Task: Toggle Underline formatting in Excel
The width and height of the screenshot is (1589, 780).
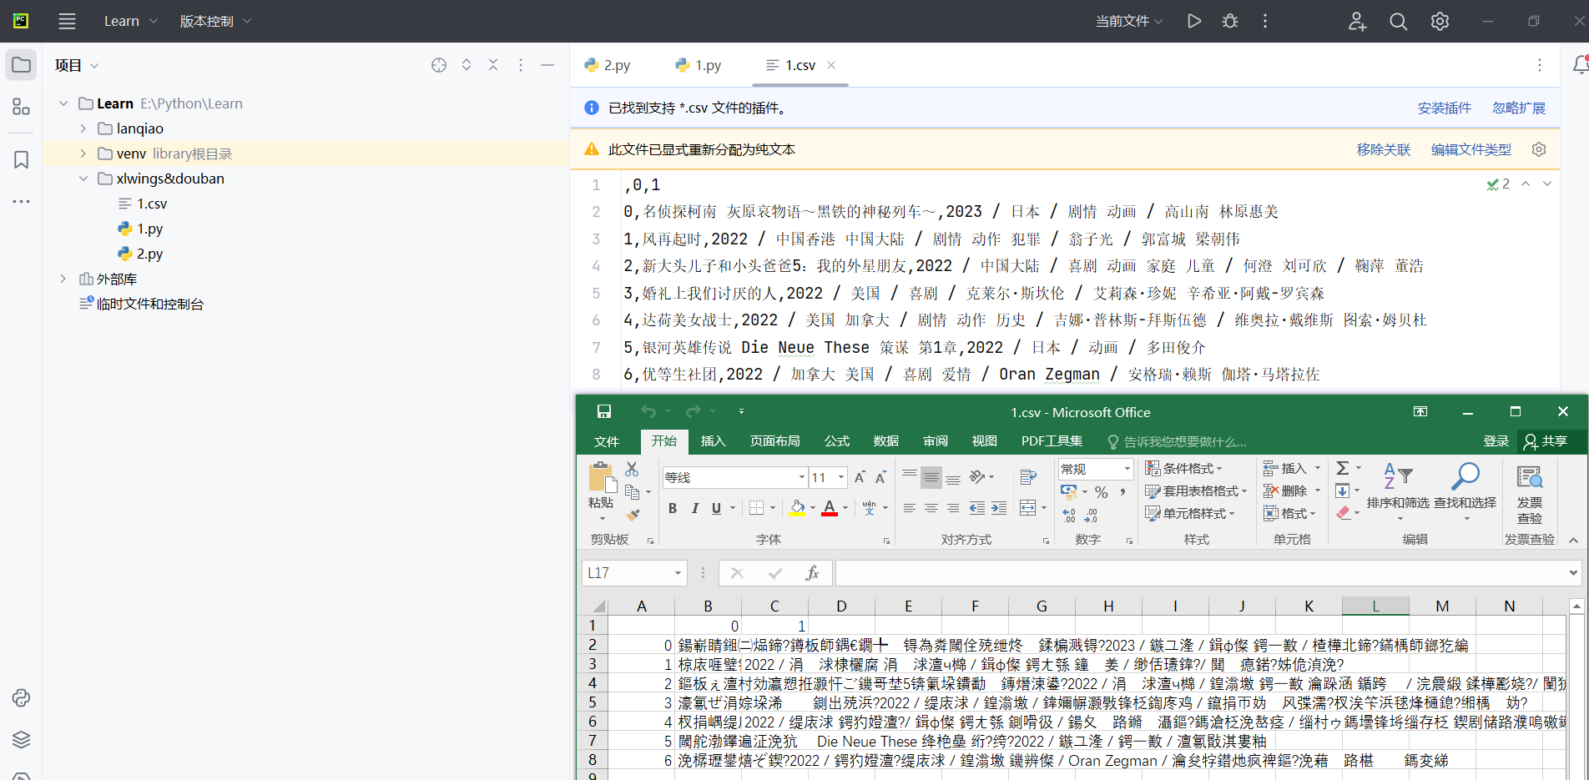Action: click(716, 508)
